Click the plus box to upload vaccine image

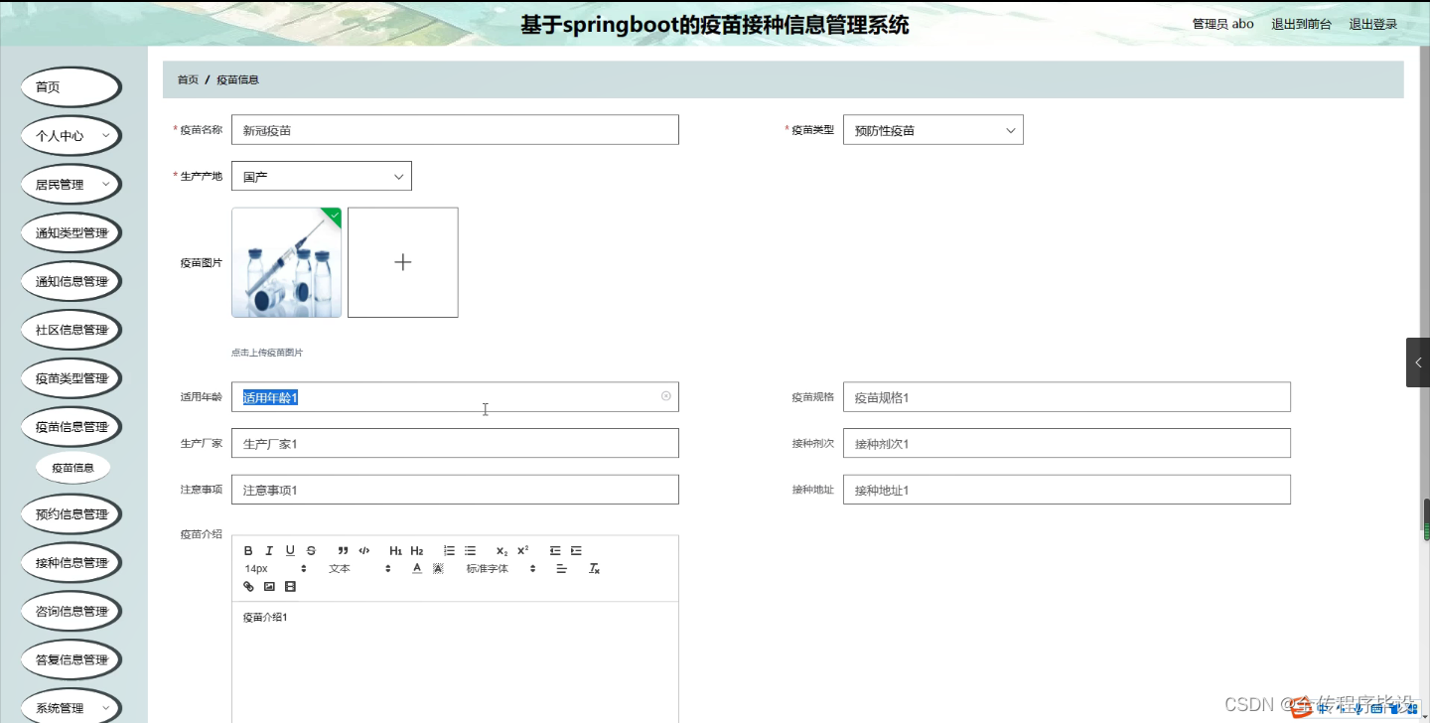coord(402,261)
